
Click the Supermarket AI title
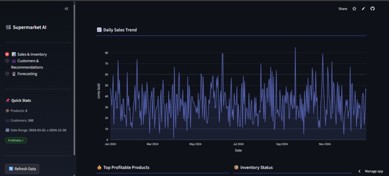(x=29, y=27)
